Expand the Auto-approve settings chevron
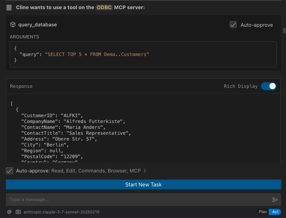This screenshot has width=286, height=218. point(145,171)
